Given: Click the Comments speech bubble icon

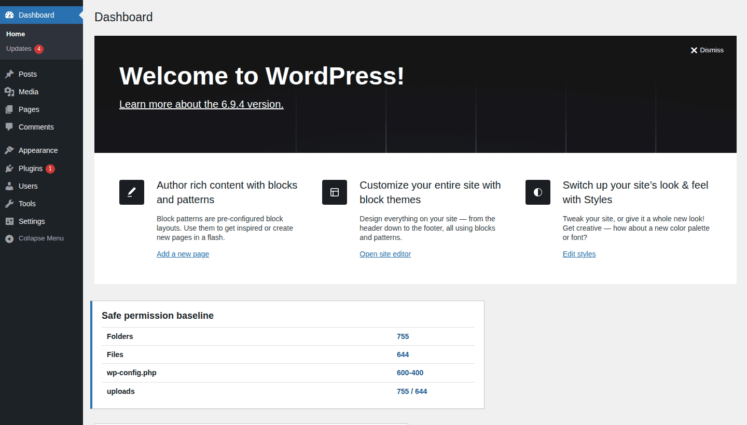Looking at the screenshot, I should pyautogui.click(x=9, y=127).
